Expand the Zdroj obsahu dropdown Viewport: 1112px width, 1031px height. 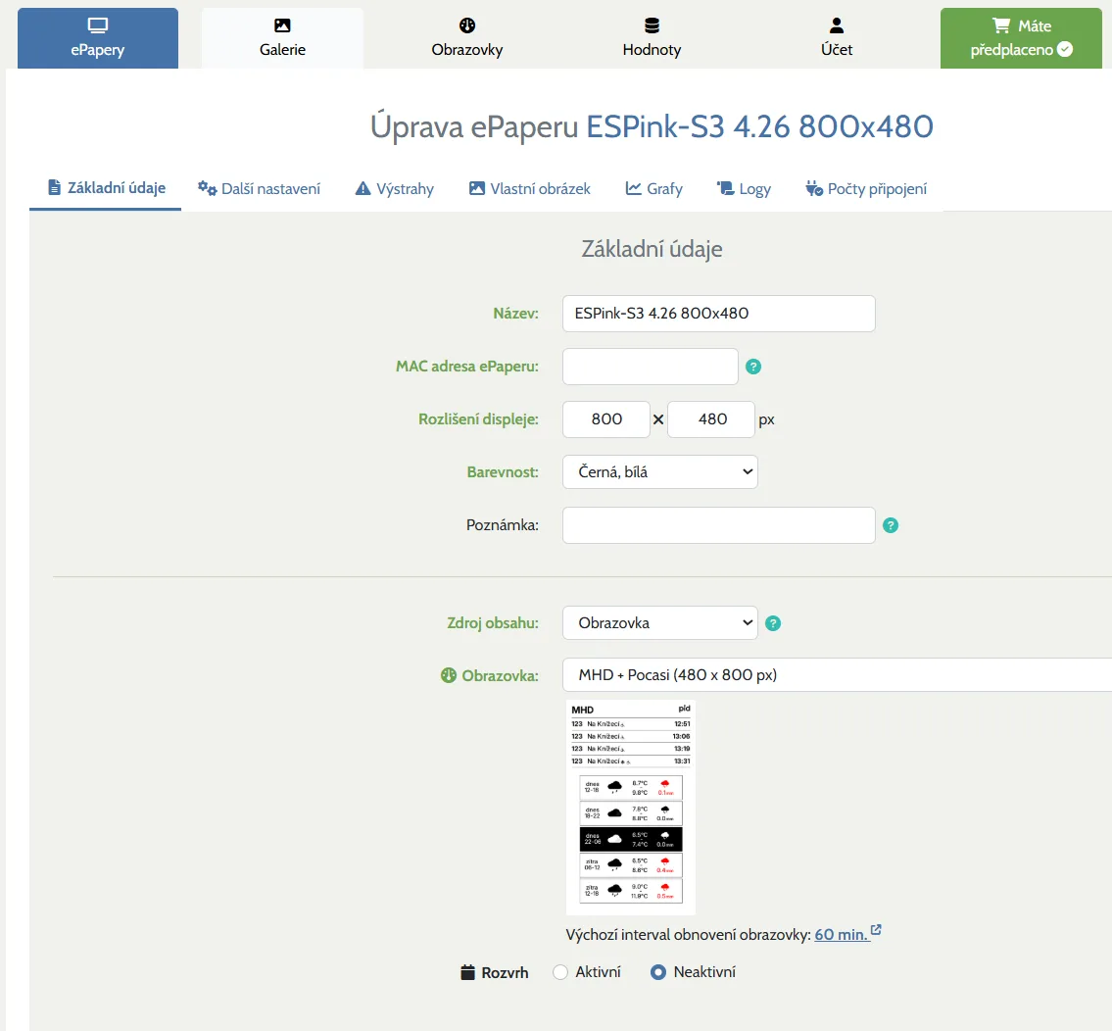[659, 622]
